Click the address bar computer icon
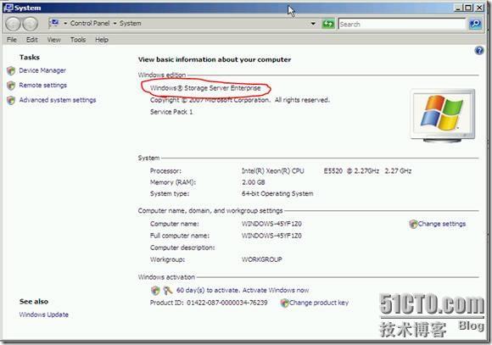This screenshot has height=345, width=492. 54,23
